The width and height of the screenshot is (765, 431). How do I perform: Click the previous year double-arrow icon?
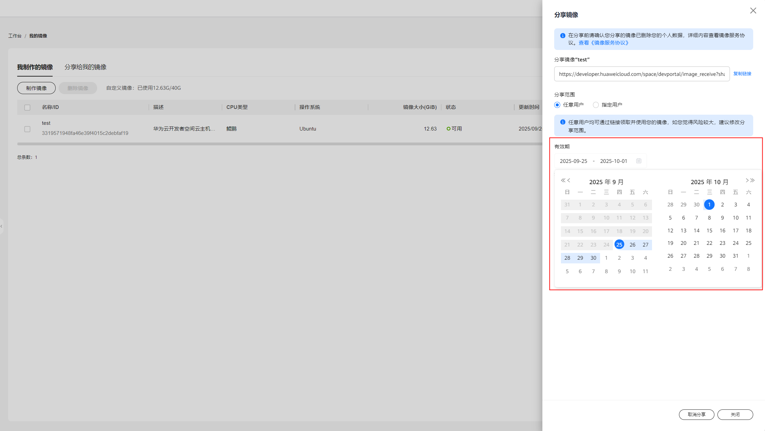coord(563,180)
